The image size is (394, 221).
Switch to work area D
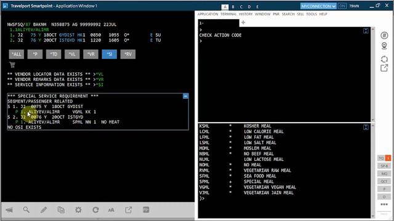[x=249, y=7]
